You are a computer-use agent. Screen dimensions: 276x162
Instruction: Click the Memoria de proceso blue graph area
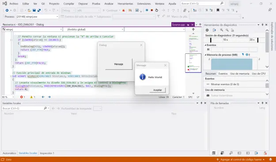coord(232,64)
